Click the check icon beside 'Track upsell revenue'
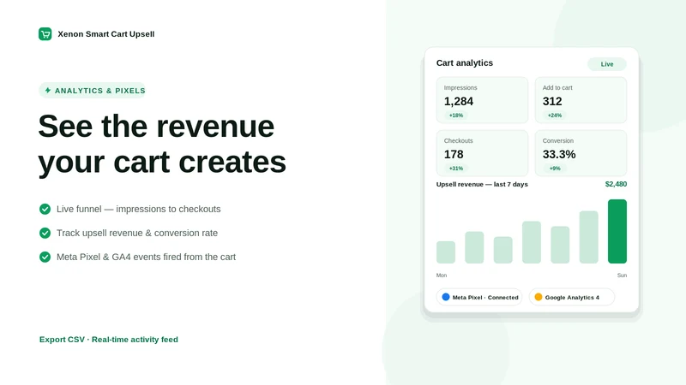Screen dimensions: 686x385 point(45,233)
